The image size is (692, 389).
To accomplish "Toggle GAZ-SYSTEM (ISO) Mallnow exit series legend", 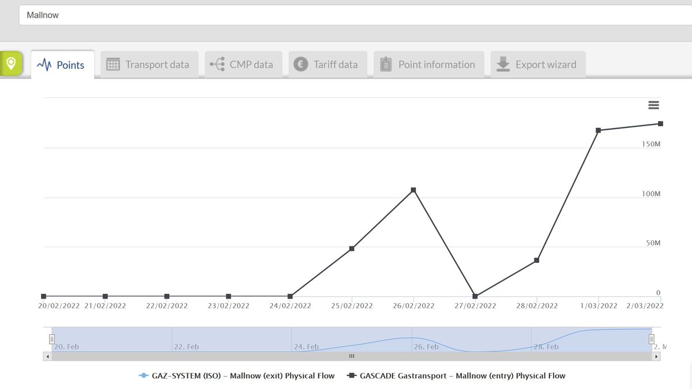I will click(x=237, y=376).
